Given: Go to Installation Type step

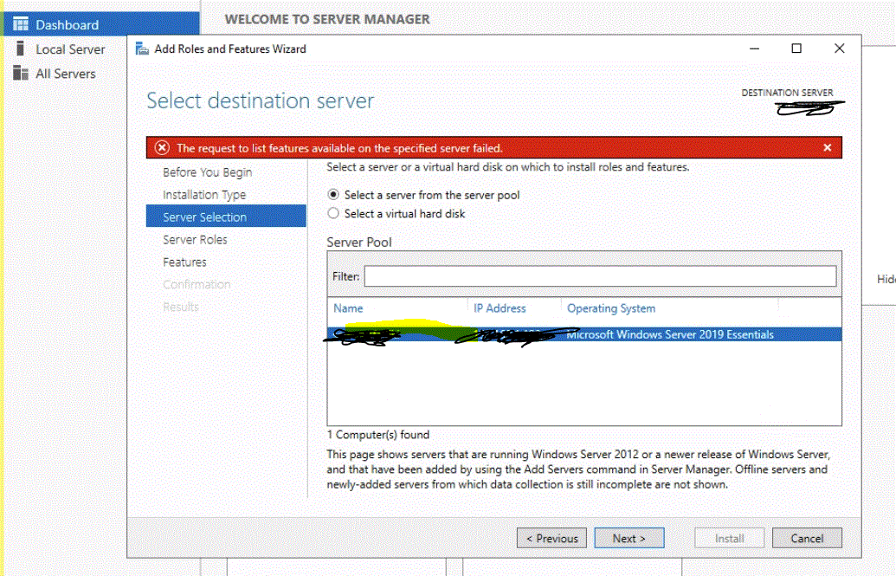Looking at the screenshot, I should coord(204,195).
